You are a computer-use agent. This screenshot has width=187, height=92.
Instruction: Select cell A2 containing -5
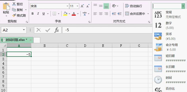pyautogui.click(x=19, y=54)
